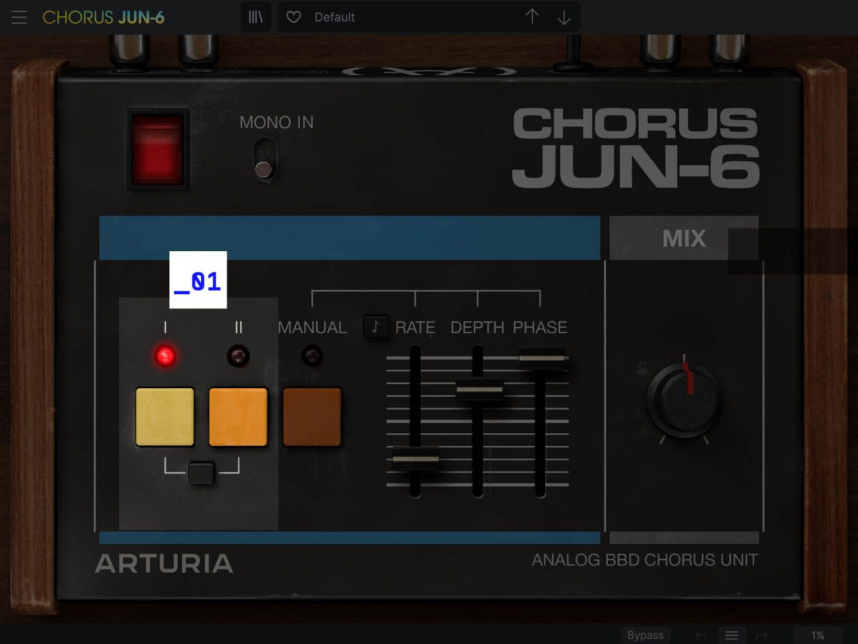Like the current preset with heart icon
Viewport: 858px width, 644px height.
click(294, 17)
